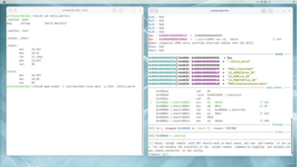The image size is (297, 167).
Task: Open hamburger menu in right gdb terminal window
Action: tap(270, 11)
